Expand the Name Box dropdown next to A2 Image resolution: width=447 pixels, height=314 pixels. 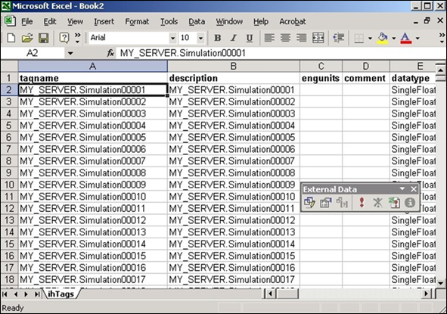tap(70, 53)
